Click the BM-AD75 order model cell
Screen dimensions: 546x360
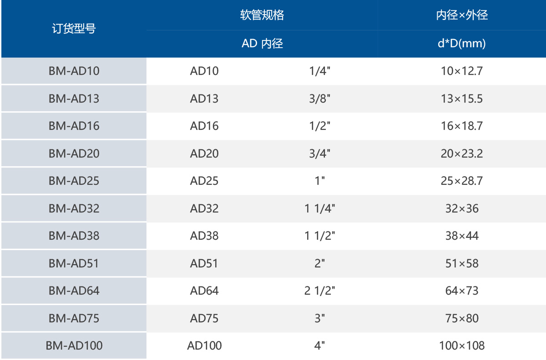pos(74,318)
